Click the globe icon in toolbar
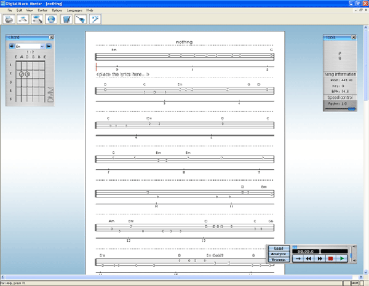Screen dimensions: 369x286 (x=51, y=20)
